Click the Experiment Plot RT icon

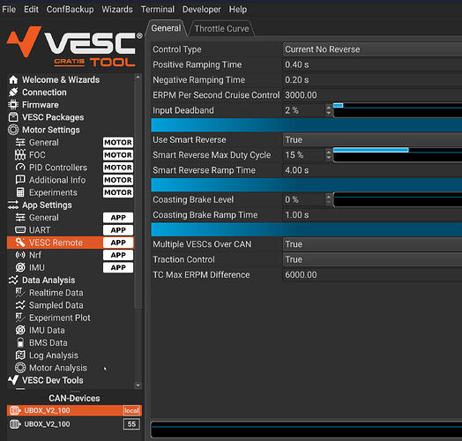tap(19, 318)
